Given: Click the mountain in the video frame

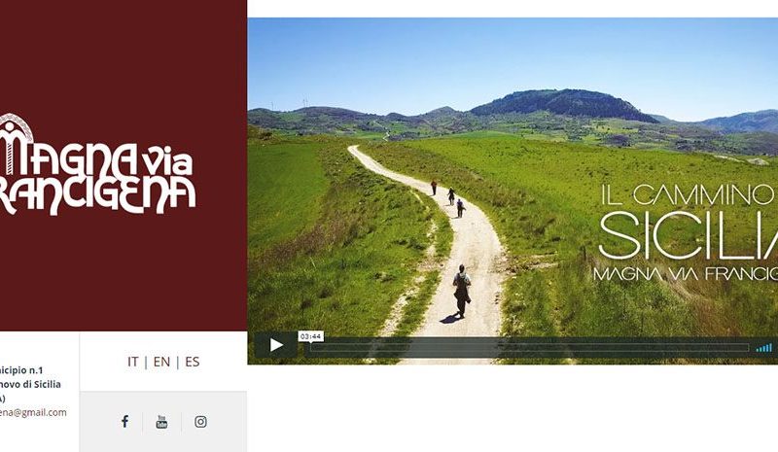Looking at the screenshot, I should [x=563, y=105].
